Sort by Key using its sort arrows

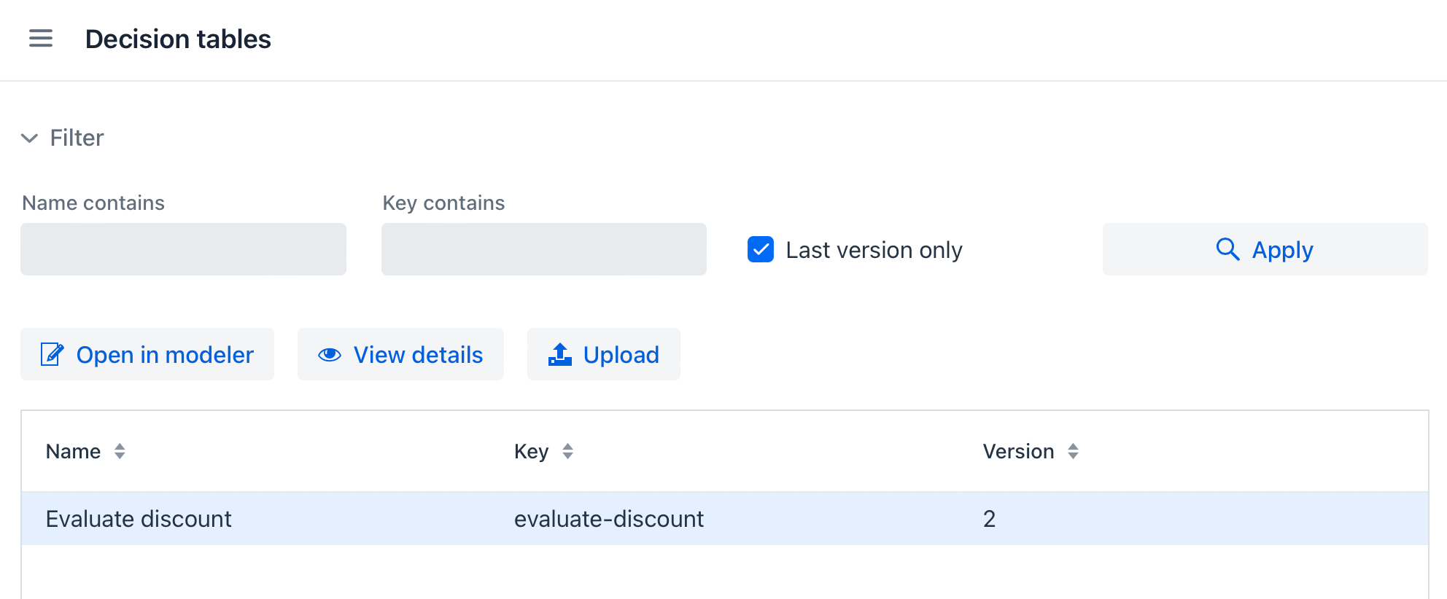[567, 452]
